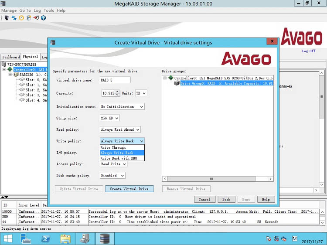Image resolution: width=327 pixels, height=245 pixels.
Task: Click the Virtual drive name input field
Action: [x=116, y=80]
